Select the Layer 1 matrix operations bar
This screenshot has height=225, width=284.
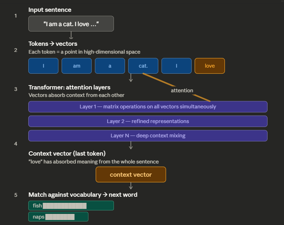[148, 107]
